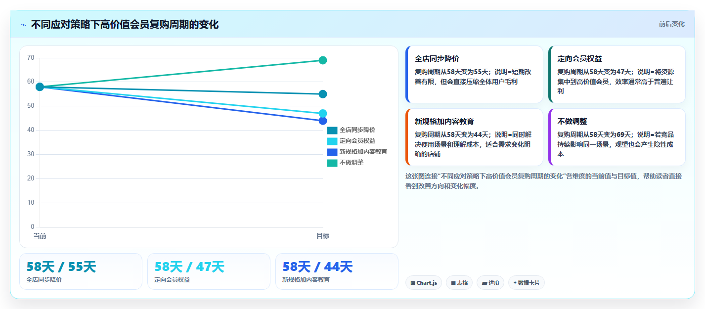Open the 不做调整 strategy card
The height and width of the screenshot is (309, 705).
click(x=617, y=137)
